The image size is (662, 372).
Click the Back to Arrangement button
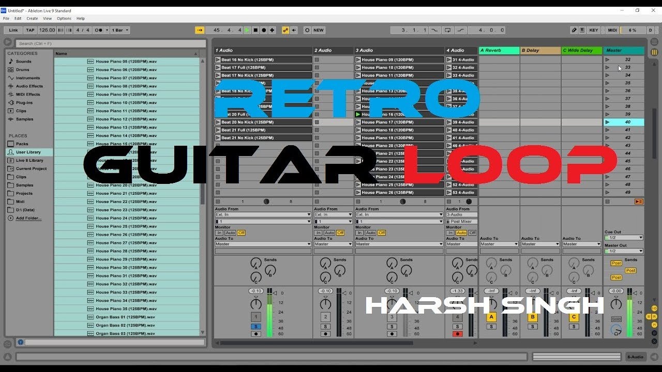click(639, 202)
